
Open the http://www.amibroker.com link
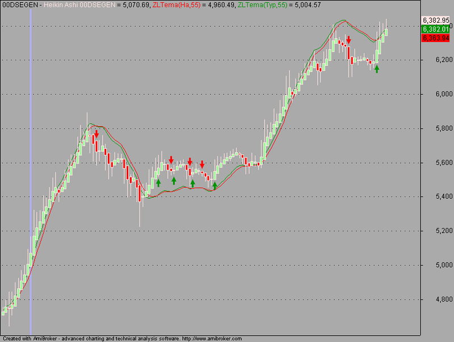point(212,339)
